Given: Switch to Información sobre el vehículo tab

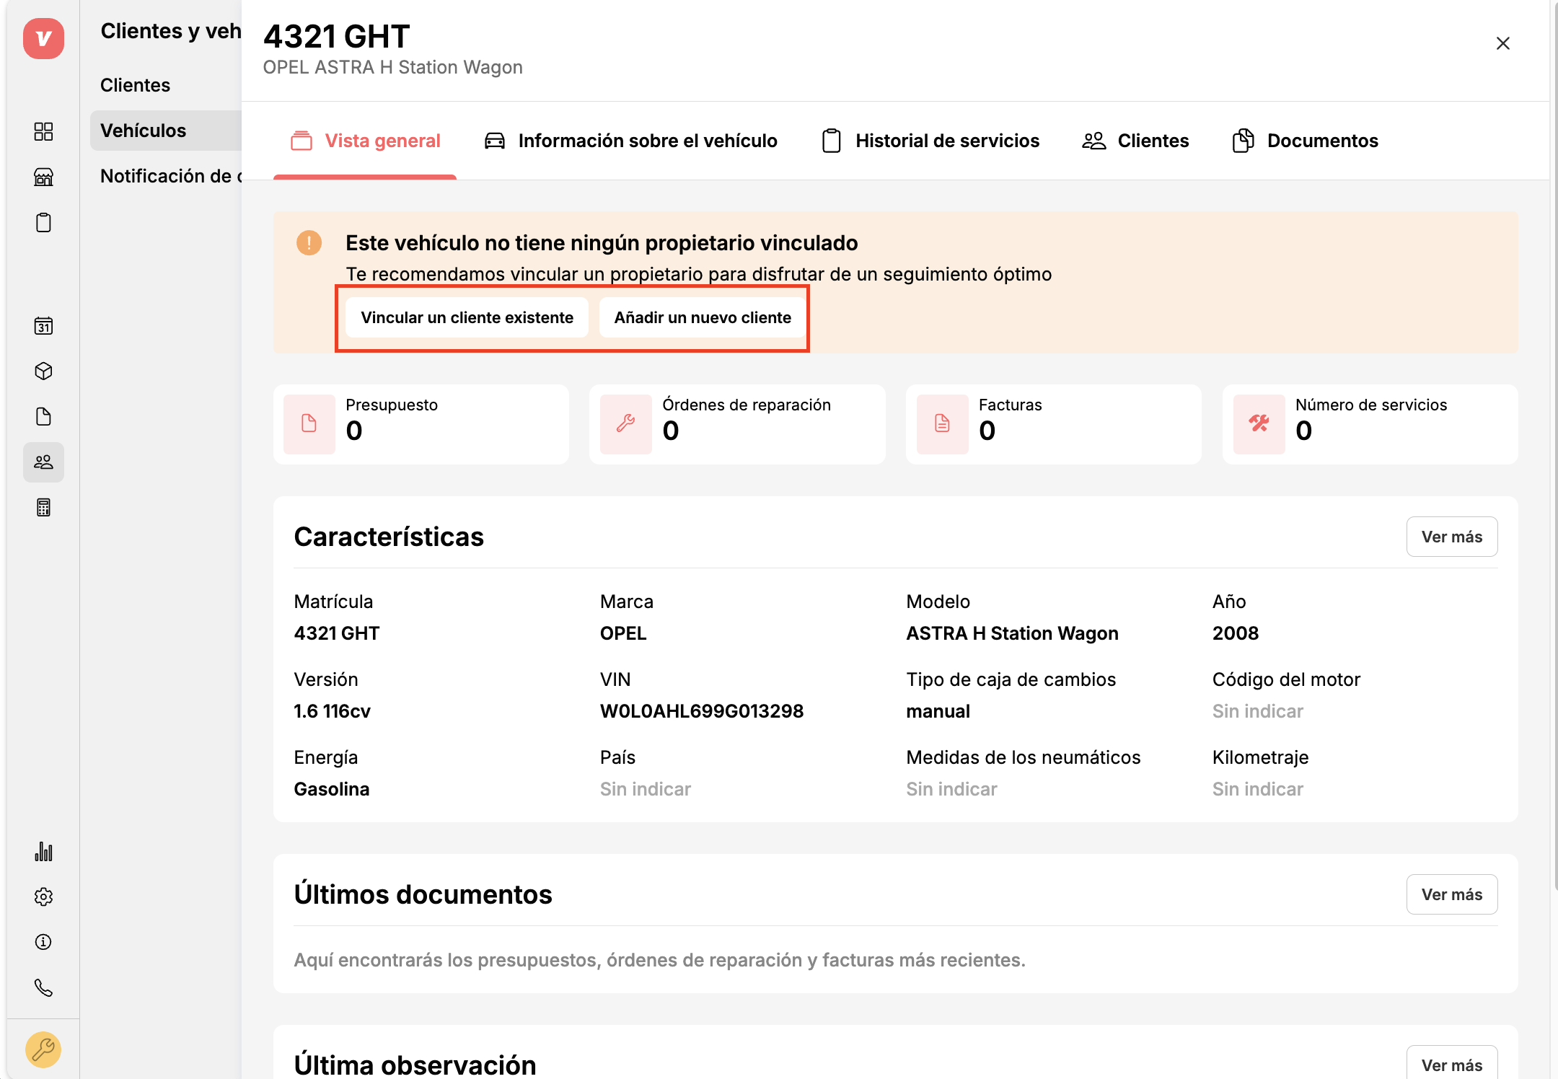Looking at the screenshot, I should 630,141.
